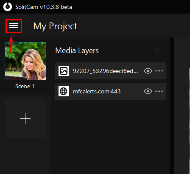Click the Media Layers heading
This screenshot has width=190, height=174.
pos(77,51)
